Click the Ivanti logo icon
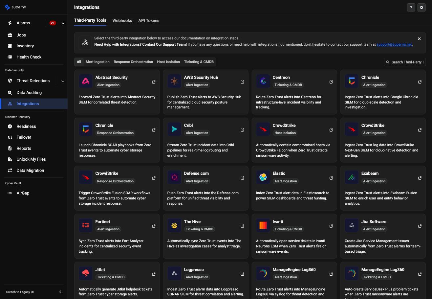 pos(263,225)
